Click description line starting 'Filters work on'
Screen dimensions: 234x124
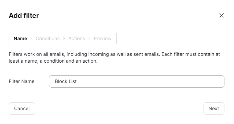(114, 54)
